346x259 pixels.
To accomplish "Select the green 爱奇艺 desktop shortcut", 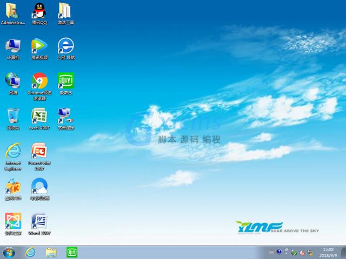I will (x=66, y=84).
